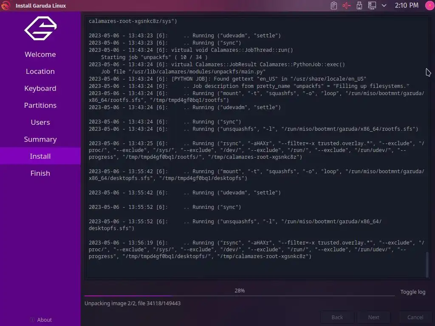Click the 'Filling up filesystems.' log line
The image size is (435, 326).
pos(249,86)
